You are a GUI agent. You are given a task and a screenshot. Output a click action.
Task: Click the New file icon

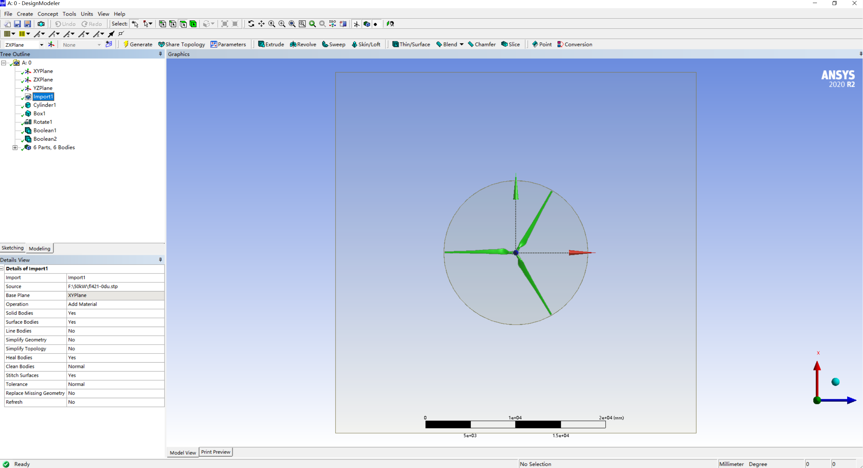pos(7,24)
